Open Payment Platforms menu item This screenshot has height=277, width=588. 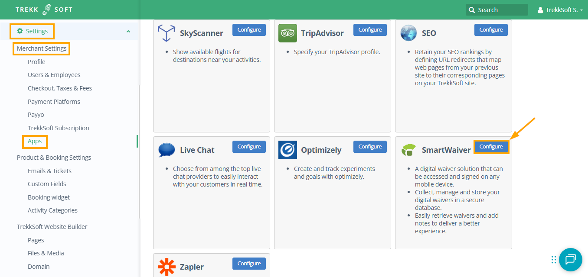54,102
